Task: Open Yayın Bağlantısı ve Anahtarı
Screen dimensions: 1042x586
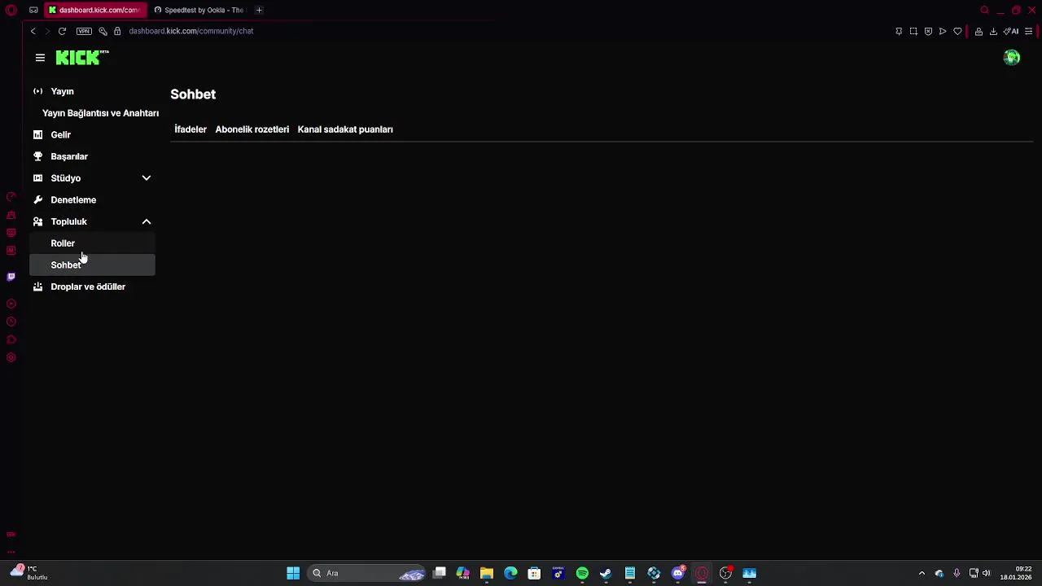Action: [x=100, y=113]
